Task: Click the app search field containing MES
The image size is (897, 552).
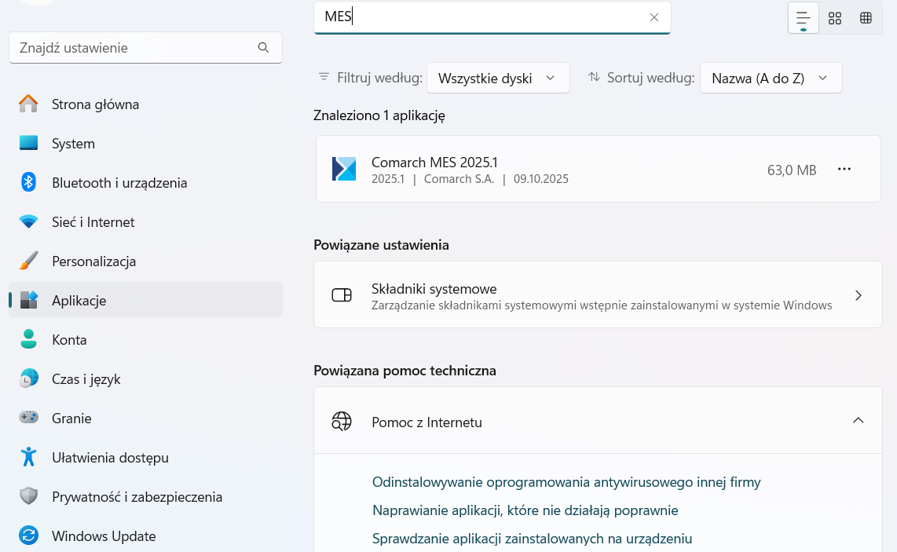Action: [479, 17]
